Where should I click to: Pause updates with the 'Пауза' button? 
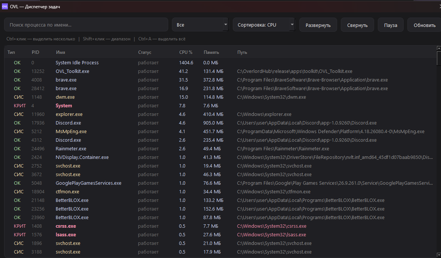tap(391, 25)
